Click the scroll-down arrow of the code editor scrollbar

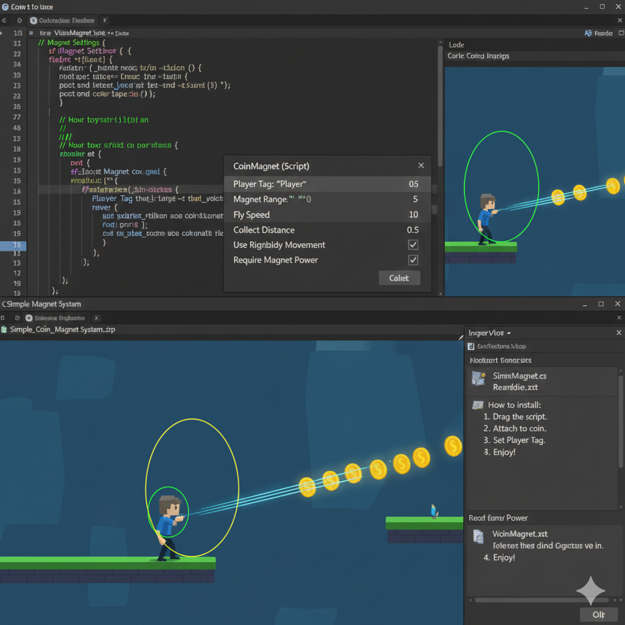[440, 294]
